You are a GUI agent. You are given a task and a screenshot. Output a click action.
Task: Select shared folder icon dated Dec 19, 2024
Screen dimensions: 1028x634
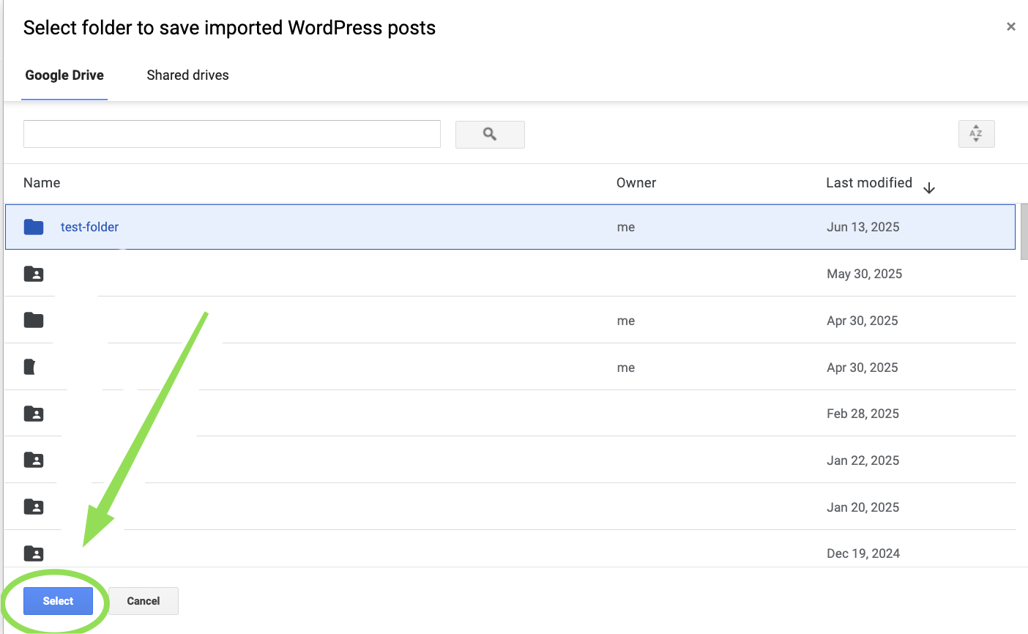pyautogui.click(x=34, y=553)
